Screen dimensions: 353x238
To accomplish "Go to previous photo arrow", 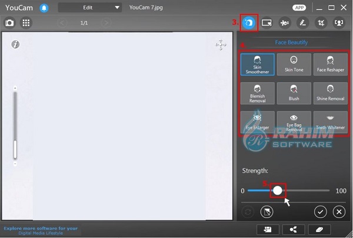I will pyautogui.click(x=62, y=23).
